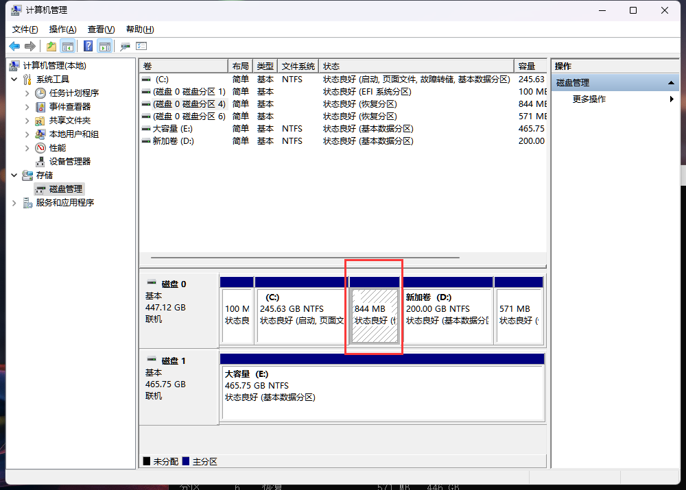Sort by the 容量 column header
The width and height of the screenshot is (686, 490).
coord(530,66)
